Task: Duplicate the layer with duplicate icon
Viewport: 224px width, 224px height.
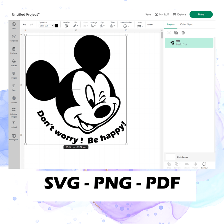Action: pyautogui.click(x=176, y=33)
